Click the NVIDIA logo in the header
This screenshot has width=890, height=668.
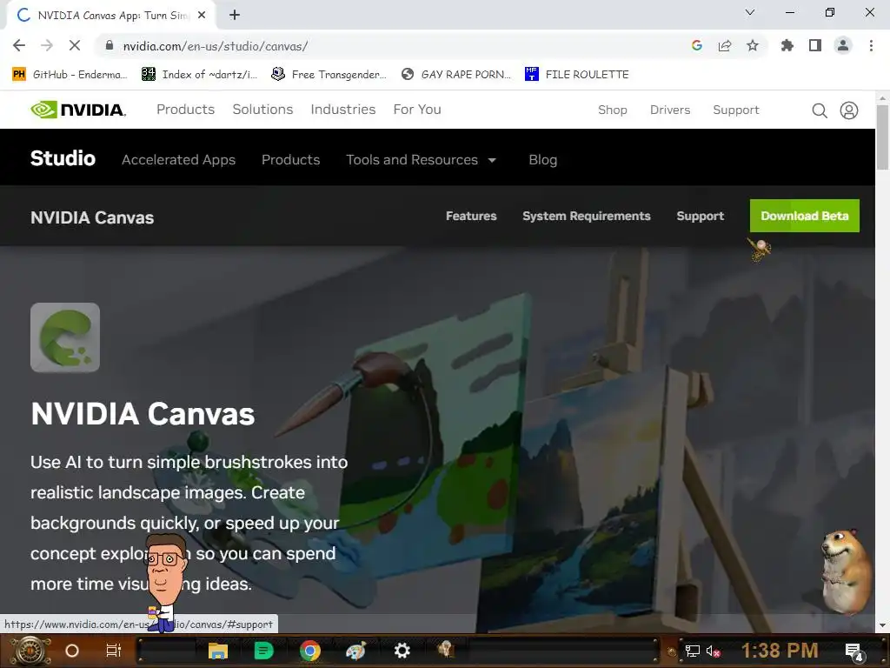pos(78,110)
